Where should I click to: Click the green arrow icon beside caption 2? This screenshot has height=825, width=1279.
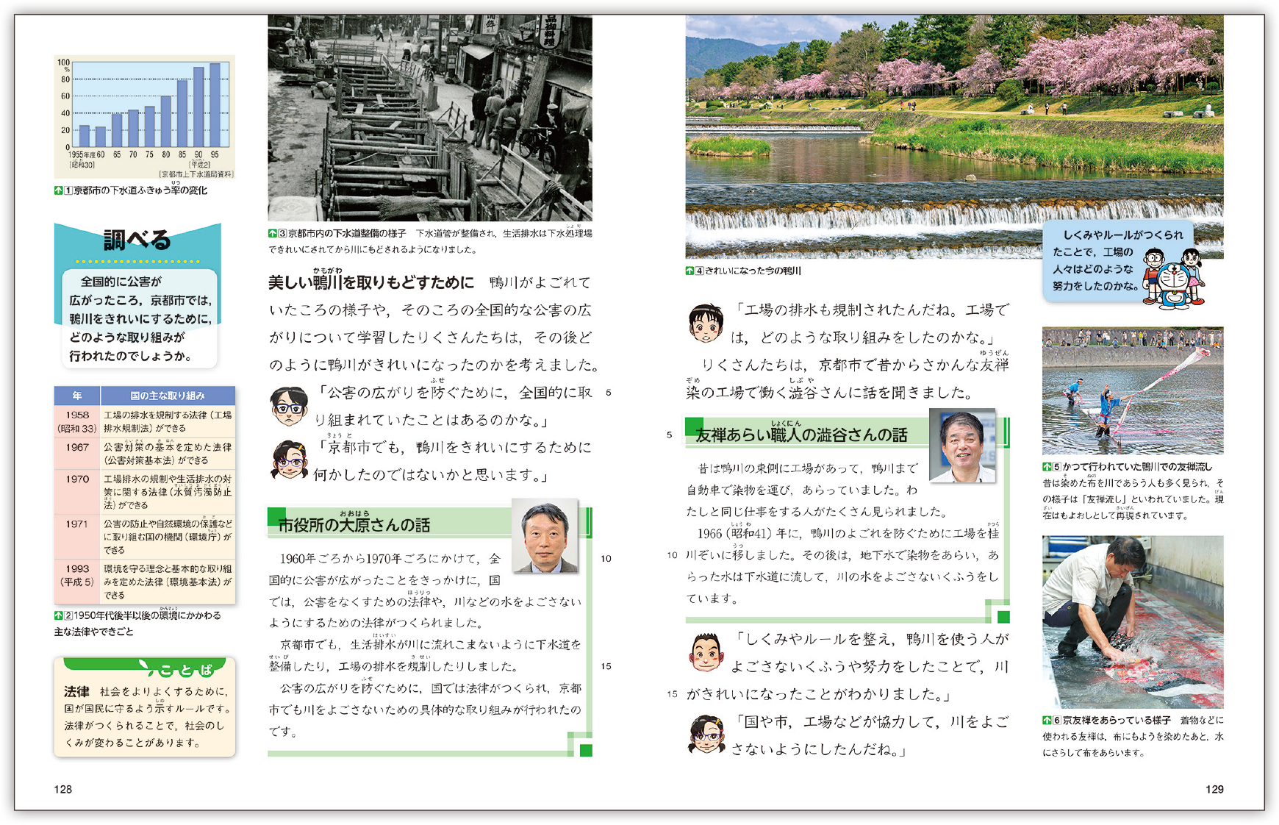(x=58, y=615)
